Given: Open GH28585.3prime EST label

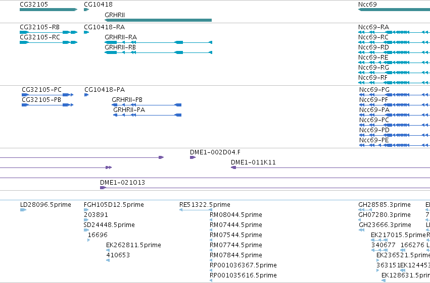Looking at the screenshot, I should [385, 205].
